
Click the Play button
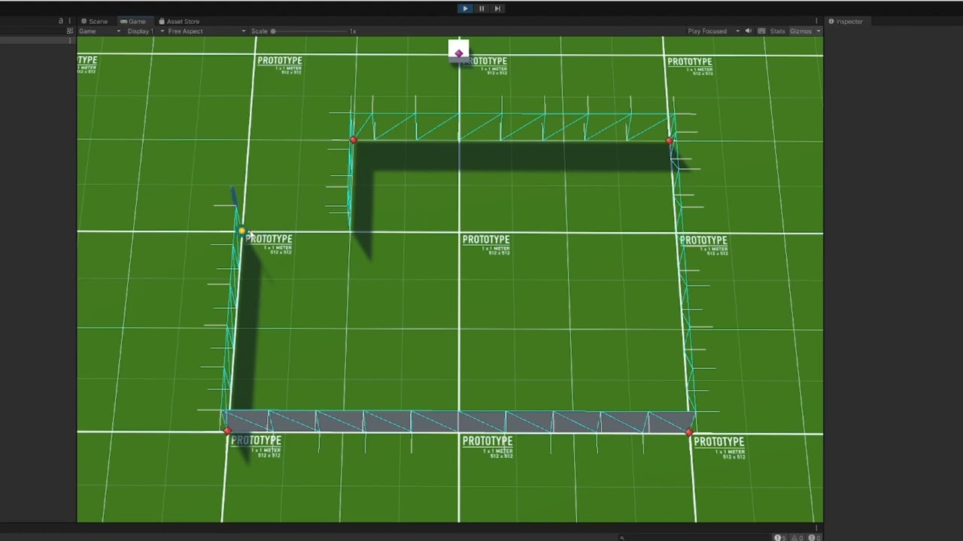465,8
